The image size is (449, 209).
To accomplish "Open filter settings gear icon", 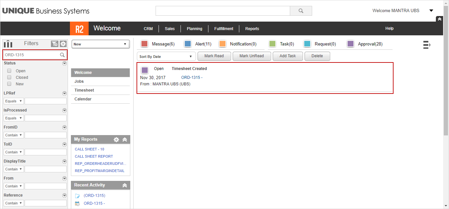I will click(x=63, y=44).
